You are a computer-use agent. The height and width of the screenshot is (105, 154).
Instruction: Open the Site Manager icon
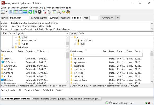pos(3,12)
